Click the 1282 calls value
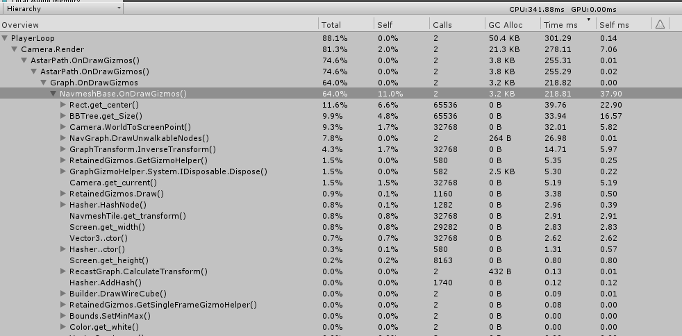Image resolution: width=682 pixels, height=336 pixels. pos(443,205)
